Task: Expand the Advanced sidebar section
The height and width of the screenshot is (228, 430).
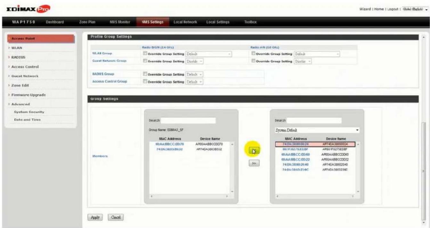Action: 21,104
